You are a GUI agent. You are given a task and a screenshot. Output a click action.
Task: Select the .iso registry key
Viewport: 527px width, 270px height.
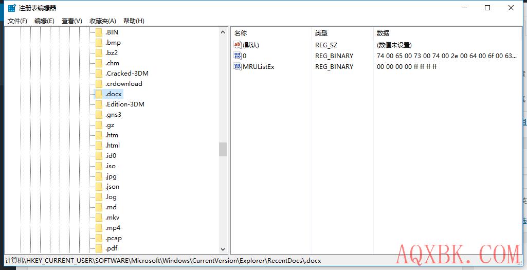[x=111, y=166]
